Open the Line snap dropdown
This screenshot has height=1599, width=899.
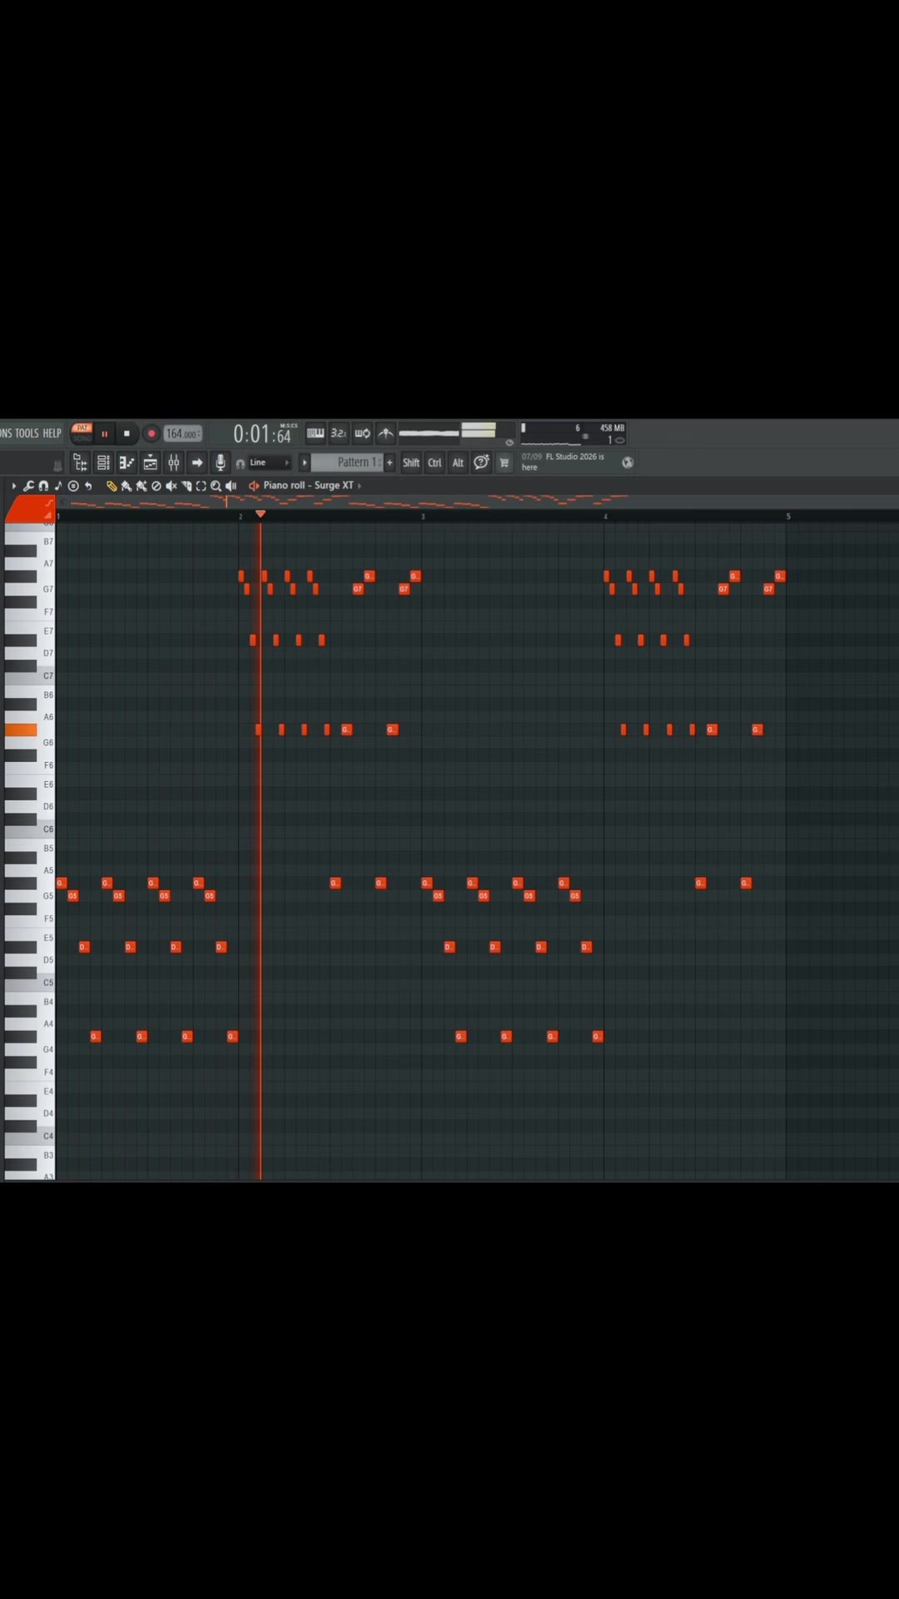pos(269,462)
